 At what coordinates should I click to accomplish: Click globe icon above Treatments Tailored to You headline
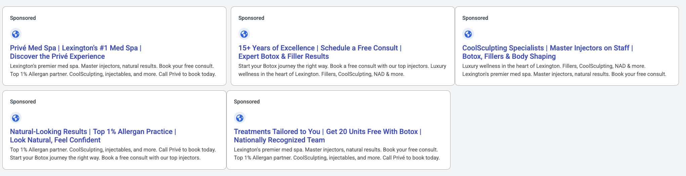tap(240, 118)
